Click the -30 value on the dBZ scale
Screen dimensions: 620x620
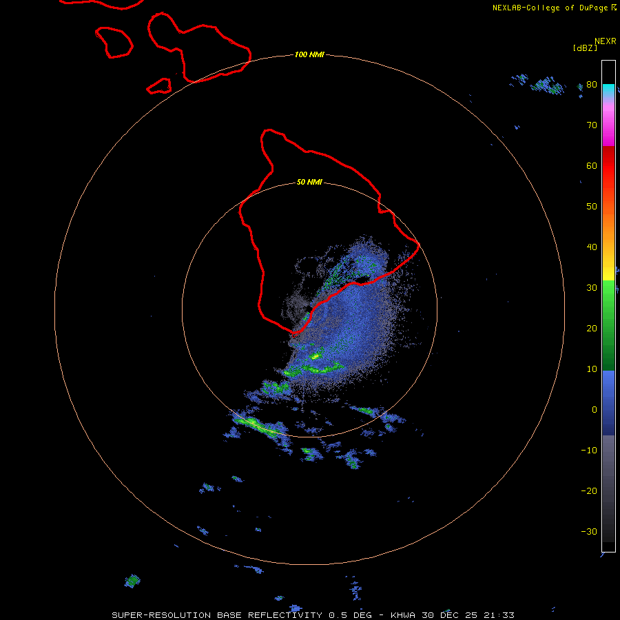[589, 531]
